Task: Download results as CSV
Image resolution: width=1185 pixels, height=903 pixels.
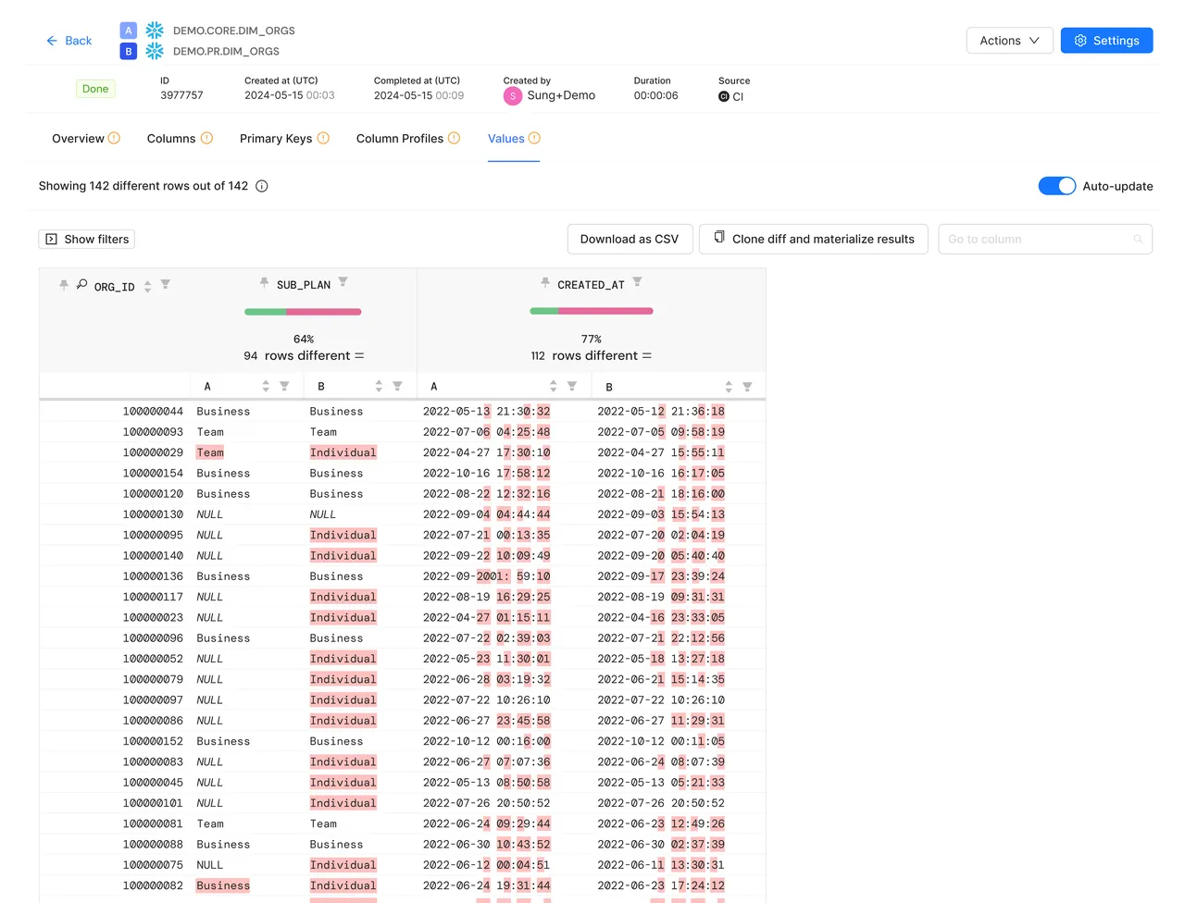Action: [x=630, y=239]
